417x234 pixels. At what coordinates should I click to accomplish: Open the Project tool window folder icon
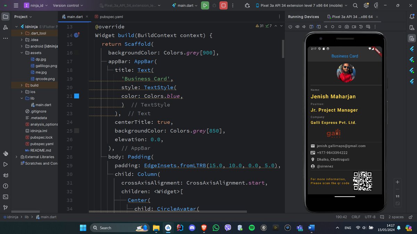(x=5, y=17)
